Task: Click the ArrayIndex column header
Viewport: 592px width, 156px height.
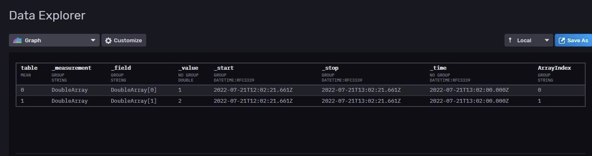Action: click(554, 68)
